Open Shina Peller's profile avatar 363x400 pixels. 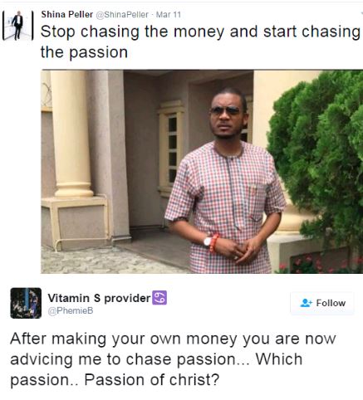[x=18, y=26]
